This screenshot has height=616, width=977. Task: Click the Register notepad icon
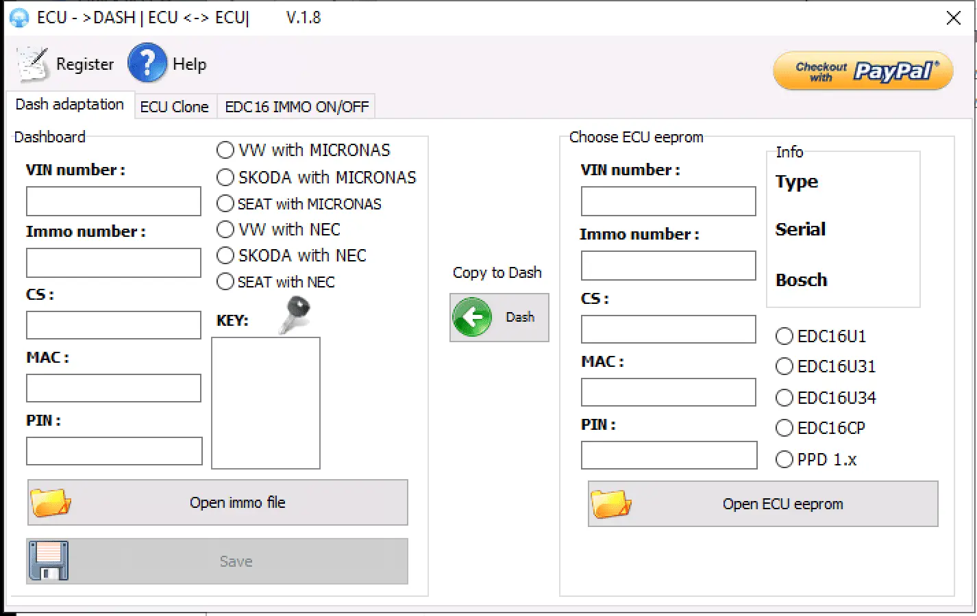33,64
